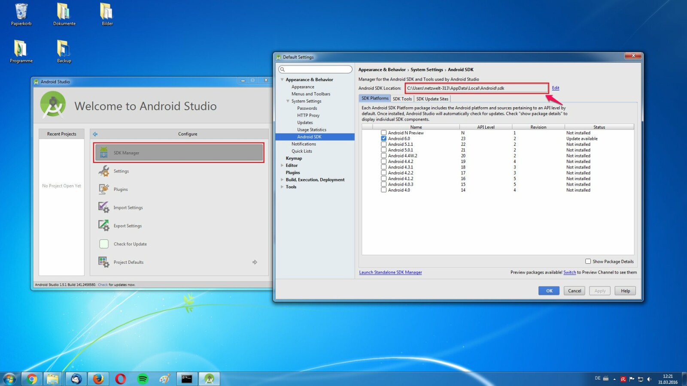Screen dimensions: 687x386
Task: Enable Show Package Details checkbox
Action: click(588, 261)
